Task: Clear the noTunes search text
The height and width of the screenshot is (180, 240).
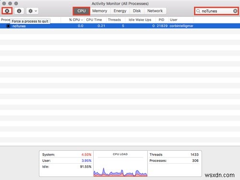Action: [x=235, y=11]
